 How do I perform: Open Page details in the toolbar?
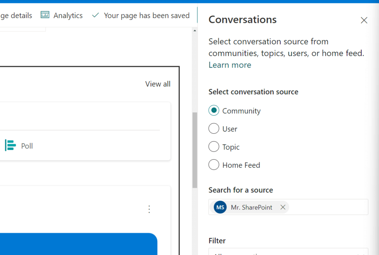[16, 16]
